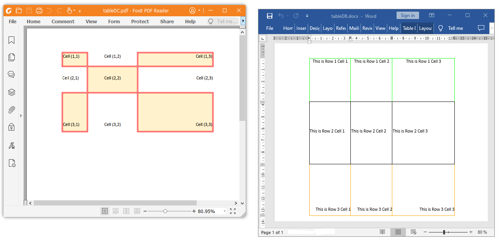Click the Word zoom slider handle

(444, 232)
